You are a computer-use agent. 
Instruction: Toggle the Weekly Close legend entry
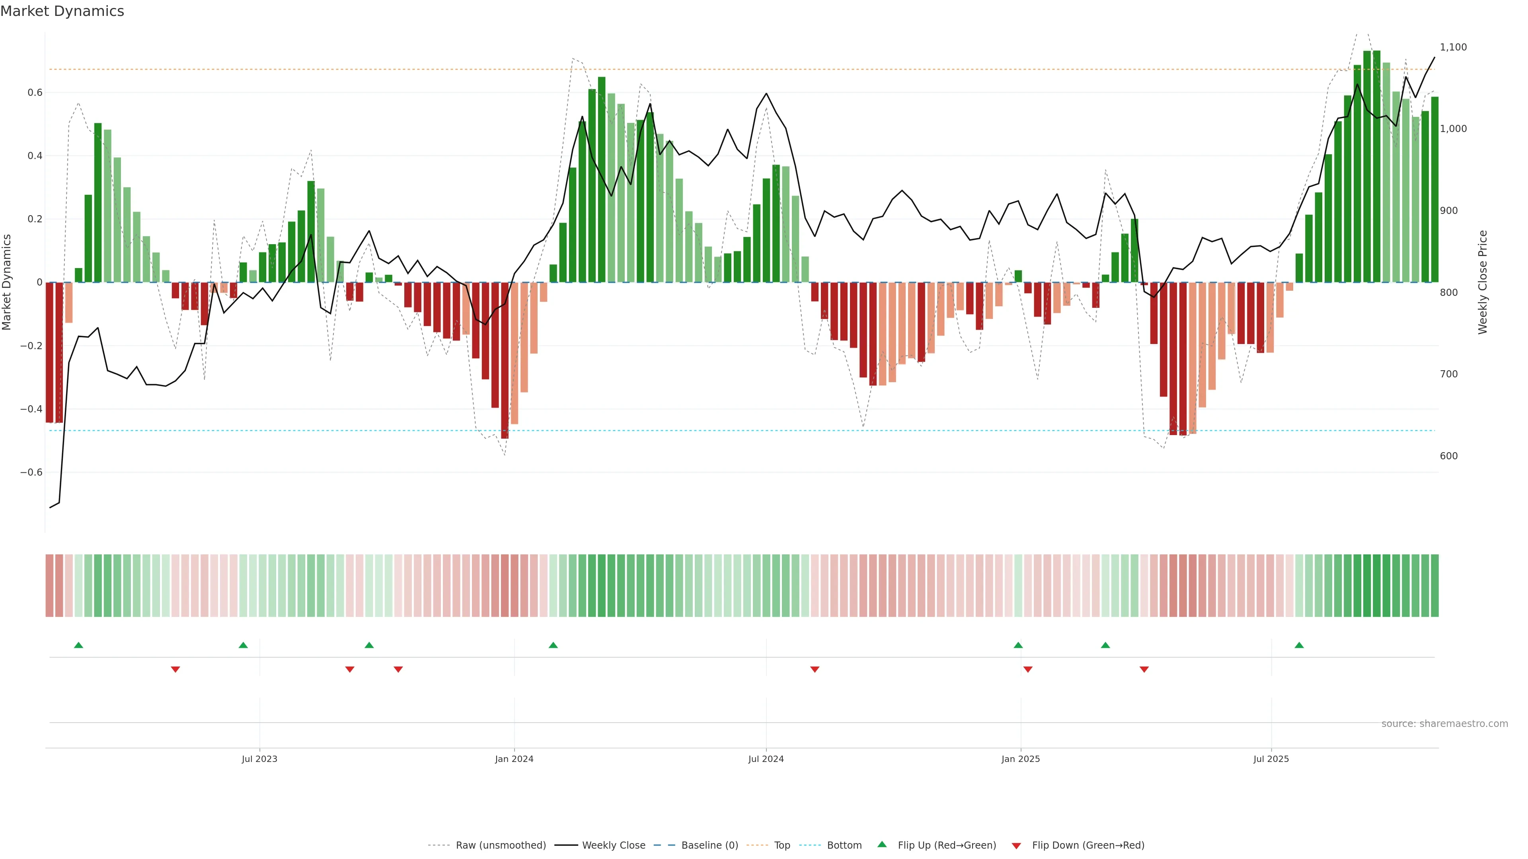point(613,845)
